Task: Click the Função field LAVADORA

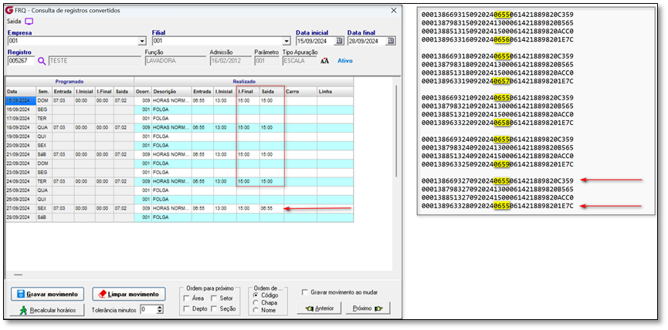Action: tap(175, 61)
